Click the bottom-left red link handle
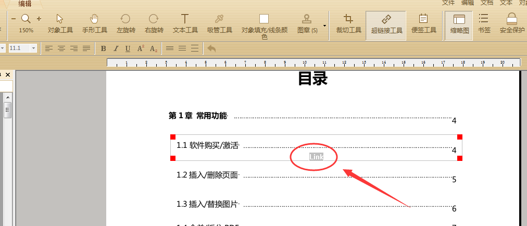527x226 pixels. [x=173, y=158]
